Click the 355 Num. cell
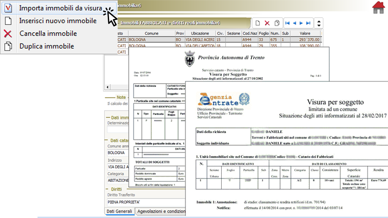388x218 pixels. point(275,46)
